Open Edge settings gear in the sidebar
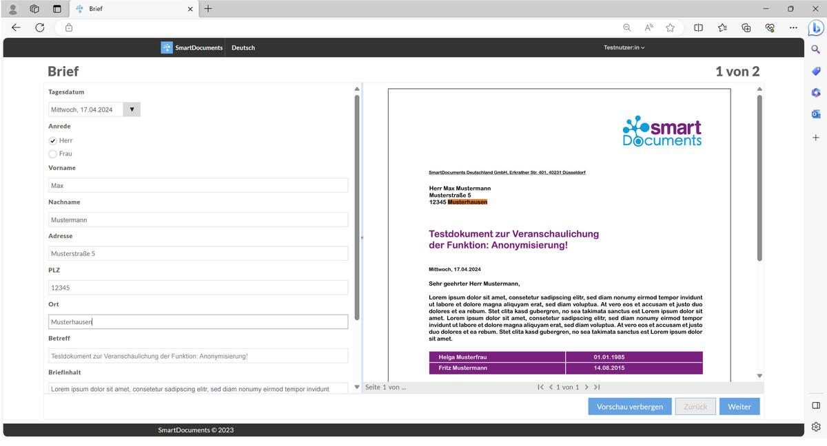The height and width of the screenshot is (446, 827). (x=815, y=427)
